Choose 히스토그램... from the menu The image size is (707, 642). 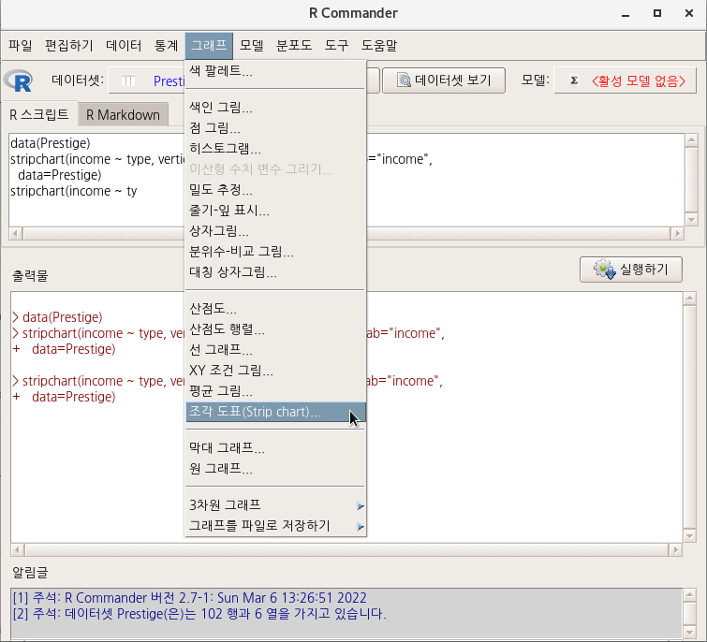tap(275, 149)
